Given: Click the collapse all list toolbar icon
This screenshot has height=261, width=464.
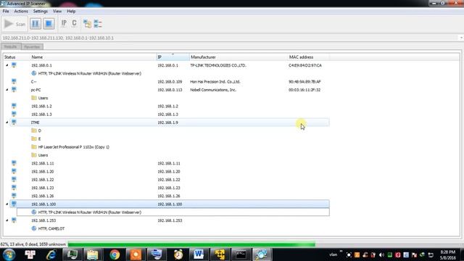Looking at the screenshot, I should 98,24.
